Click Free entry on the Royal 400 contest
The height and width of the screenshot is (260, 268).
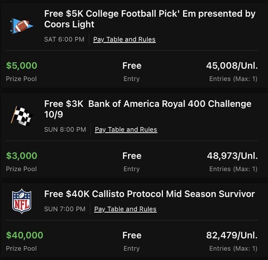[132, 156]
